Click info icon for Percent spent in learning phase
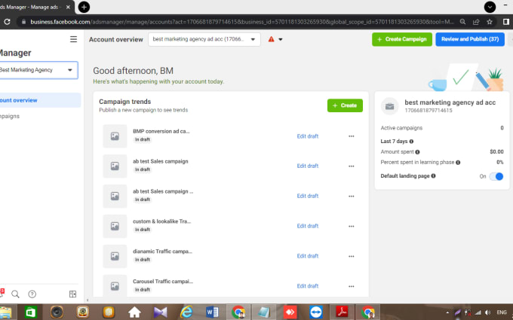513x320 pixels. click(458, 163)
